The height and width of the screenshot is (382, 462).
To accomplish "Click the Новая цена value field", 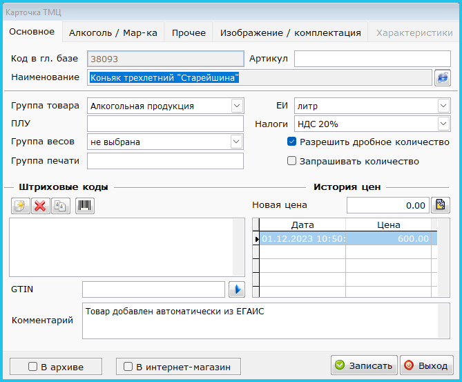I will pyautogui.click(x=388, y=205).
